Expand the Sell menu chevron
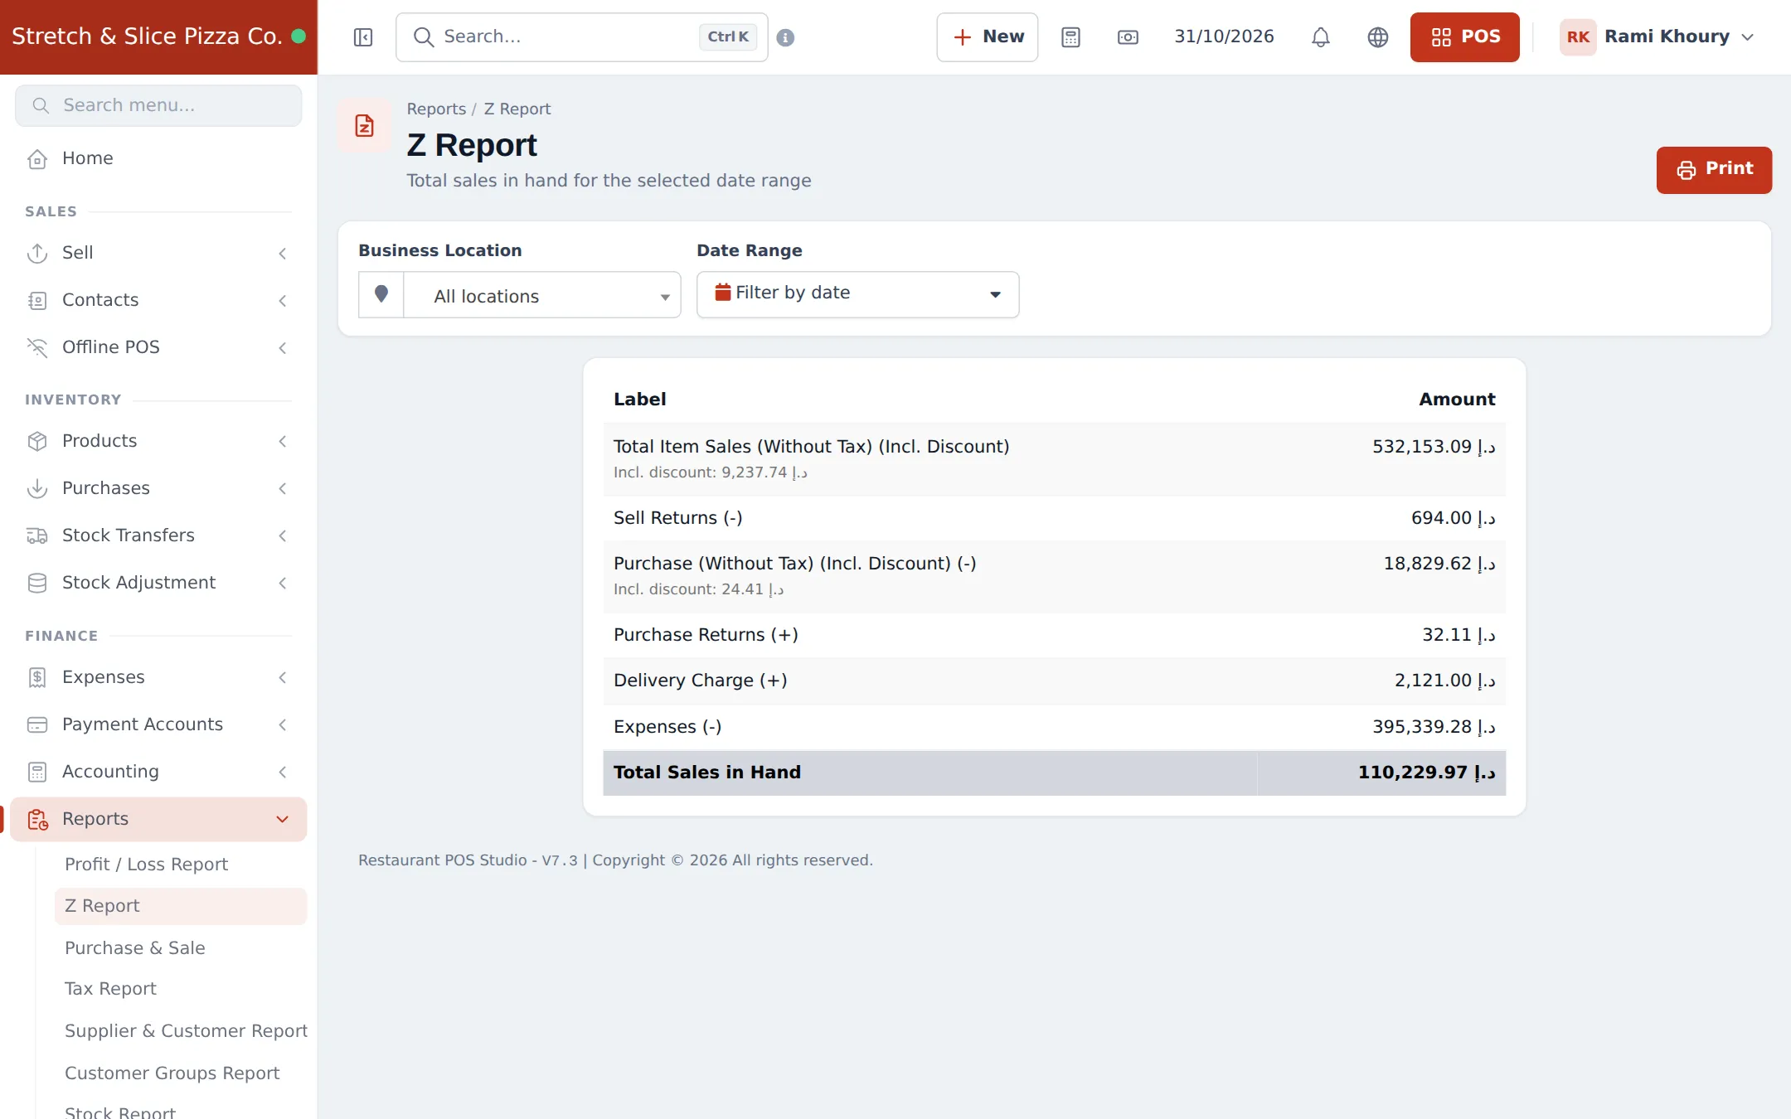Viewport: 1791px width, 1119px height. (283, 253)
